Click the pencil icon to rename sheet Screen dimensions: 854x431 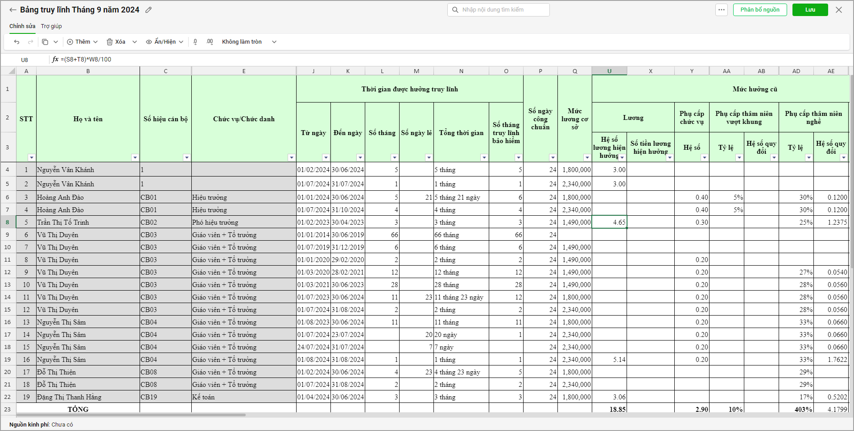pyautogui.click(x=149, y=10)
